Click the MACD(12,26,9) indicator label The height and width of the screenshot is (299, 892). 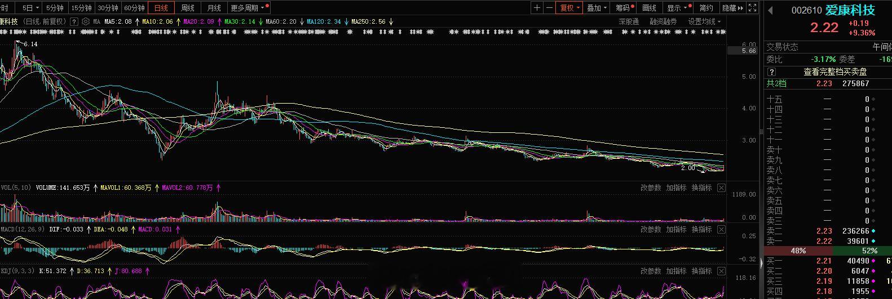pyautogui.click(x=23, y=230)
